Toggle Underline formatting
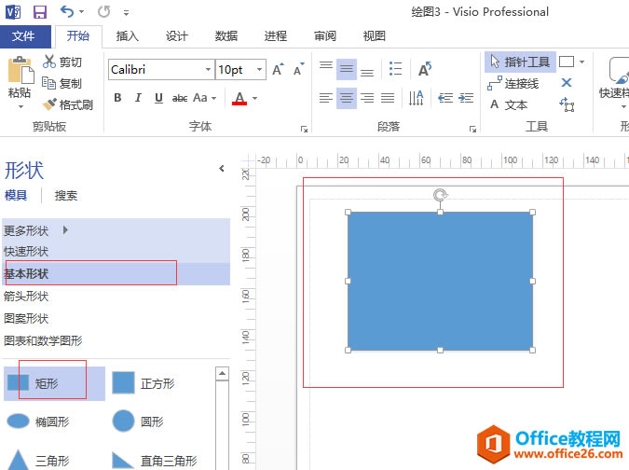The image size is (629, 470). (x=158, y=98)
